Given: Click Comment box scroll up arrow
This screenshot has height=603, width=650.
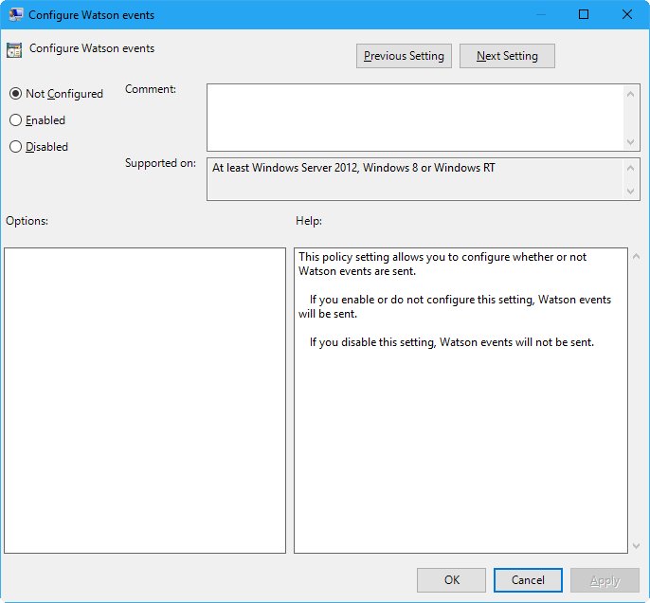Looking at the screenshot, I should (x=630, y=94).
